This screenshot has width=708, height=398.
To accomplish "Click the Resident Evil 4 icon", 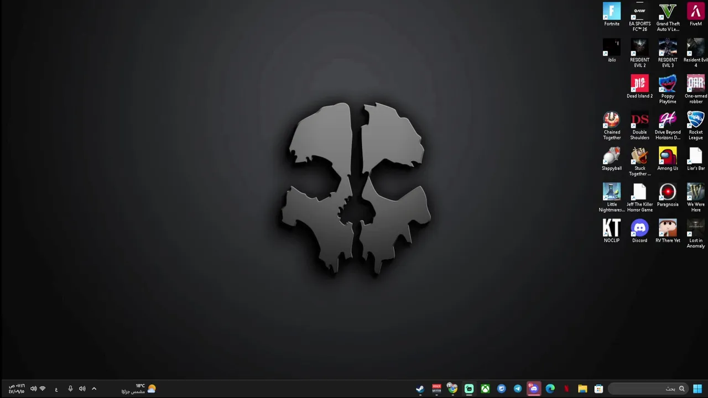I will point(696,53).
